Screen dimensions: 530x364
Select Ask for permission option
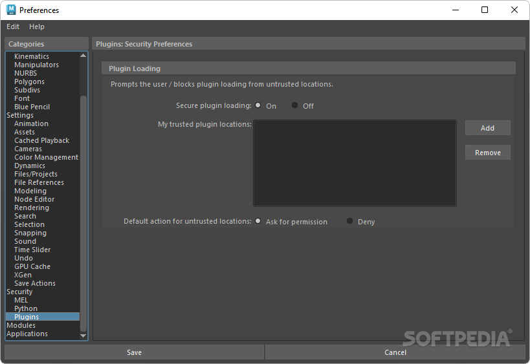pos(258,221)
